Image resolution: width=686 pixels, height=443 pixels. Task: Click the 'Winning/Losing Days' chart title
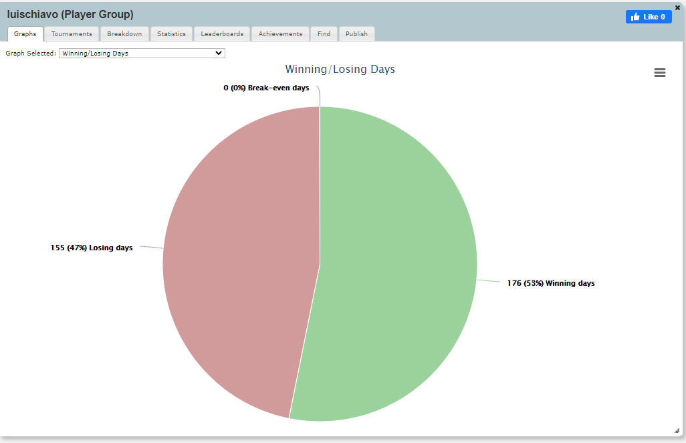(x=340, y=69)
